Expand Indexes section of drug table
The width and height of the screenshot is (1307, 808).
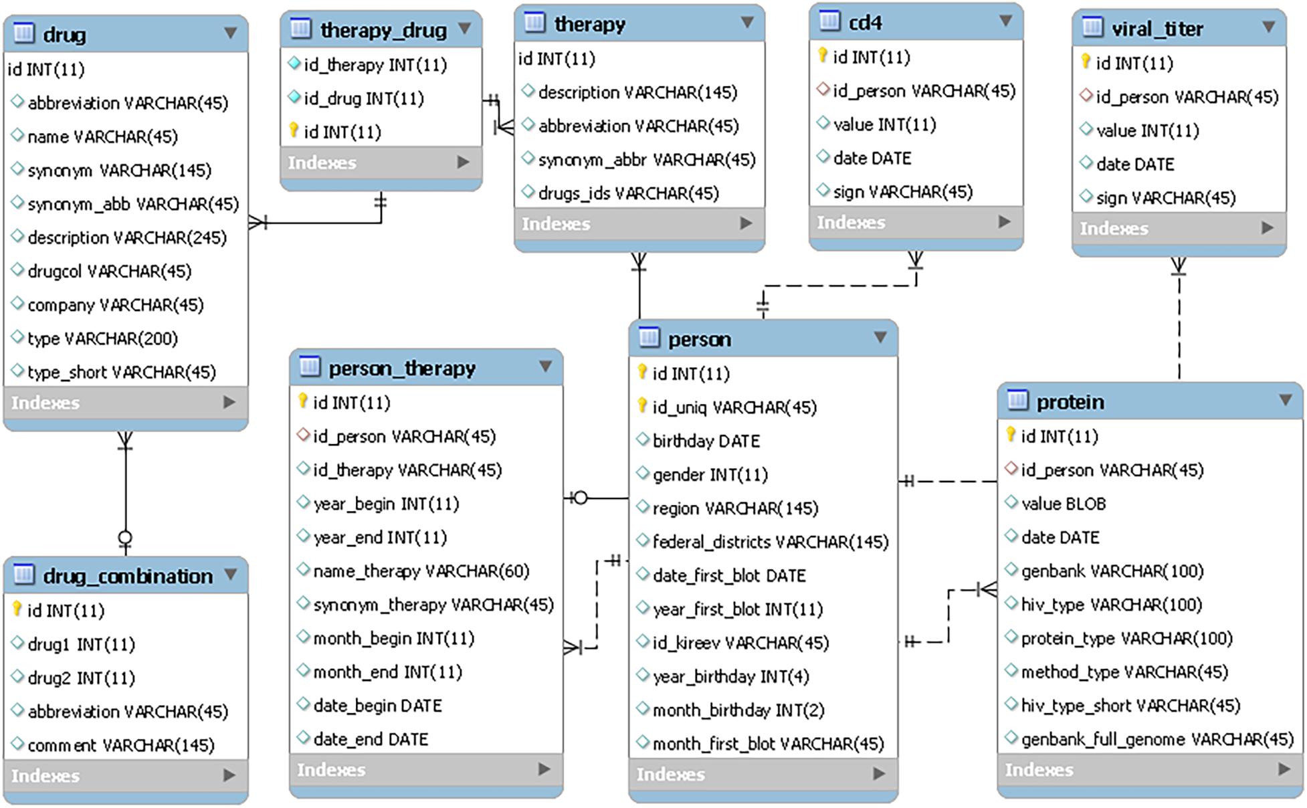pos(229,402)
